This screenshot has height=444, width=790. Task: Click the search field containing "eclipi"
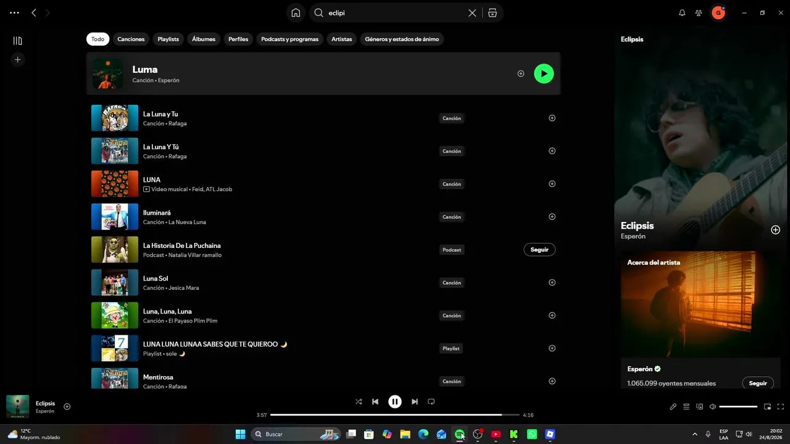(x=395, y=12)
